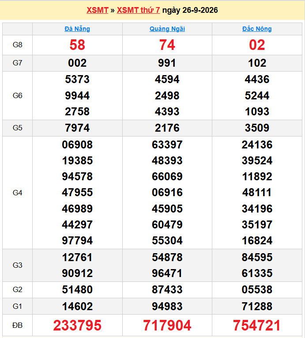Open the XSMT thứ 7 link
This screenshot has width=305, height=338.
tap(138, 10)
